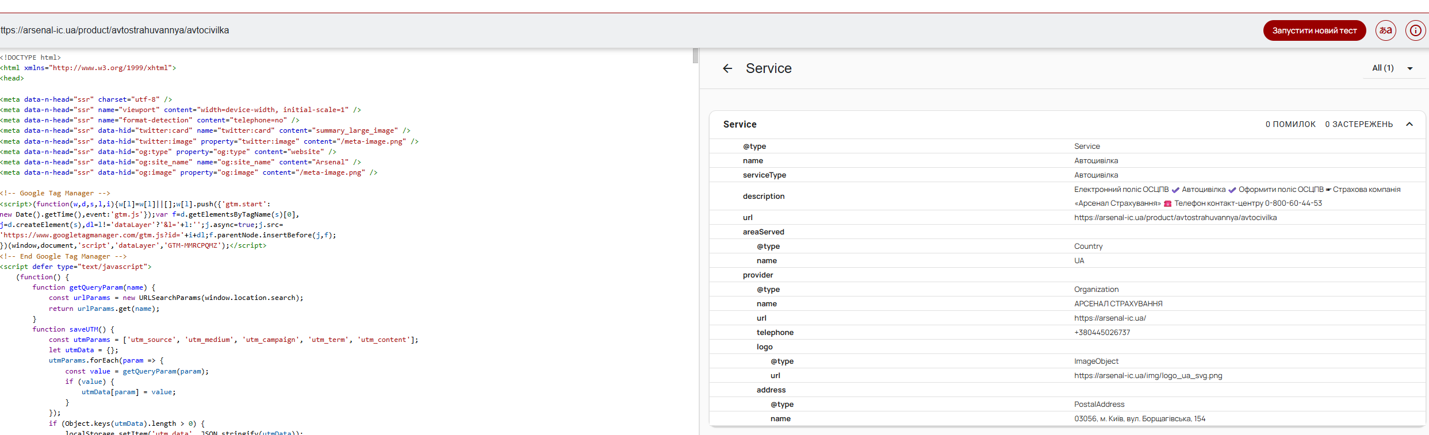This screenshot has width=1429, height=435.
Task: Click the 'Service' page heading
Action: tap(769, 68)
